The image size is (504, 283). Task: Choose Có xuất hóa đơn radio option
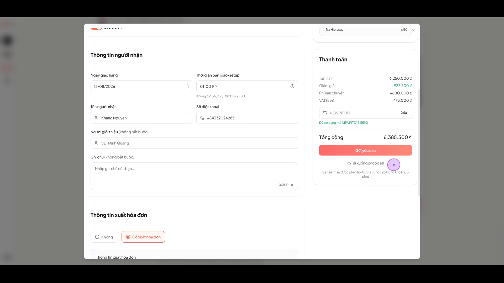143,237
